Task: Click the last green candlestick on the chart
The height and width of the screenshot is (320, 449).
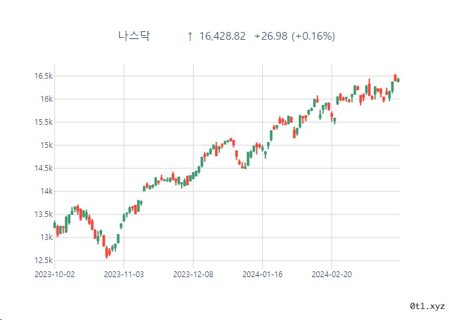Action: click(x=398, y=80)
